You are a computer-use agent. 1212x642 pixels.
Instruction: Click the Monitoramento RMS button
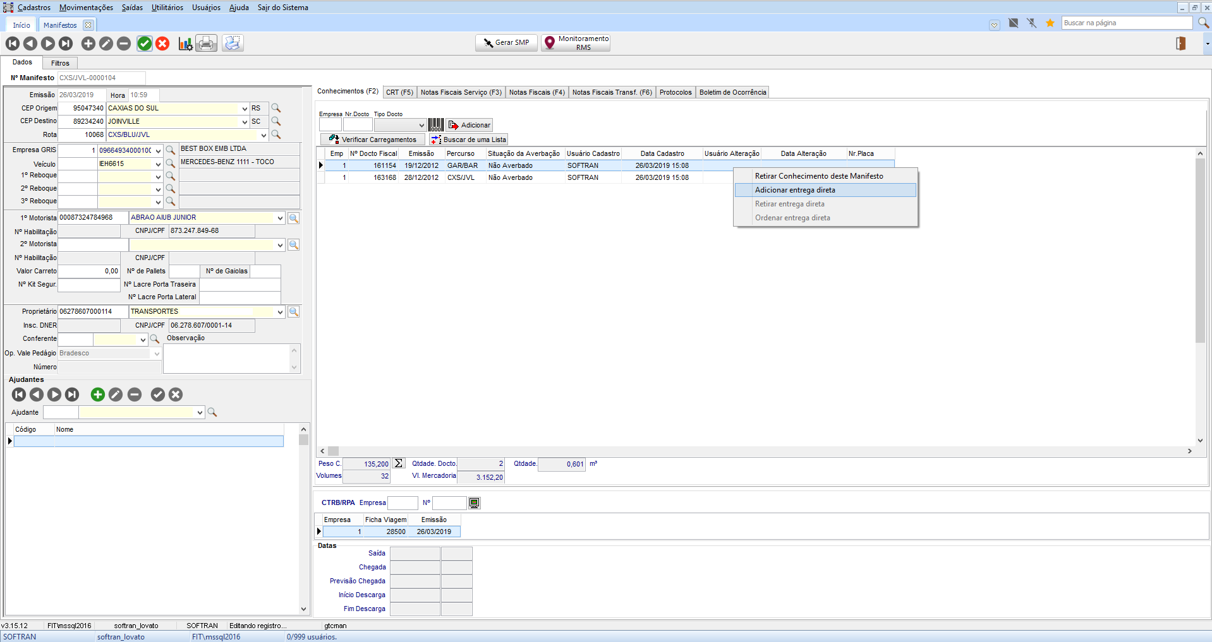[x=576, y=43]
